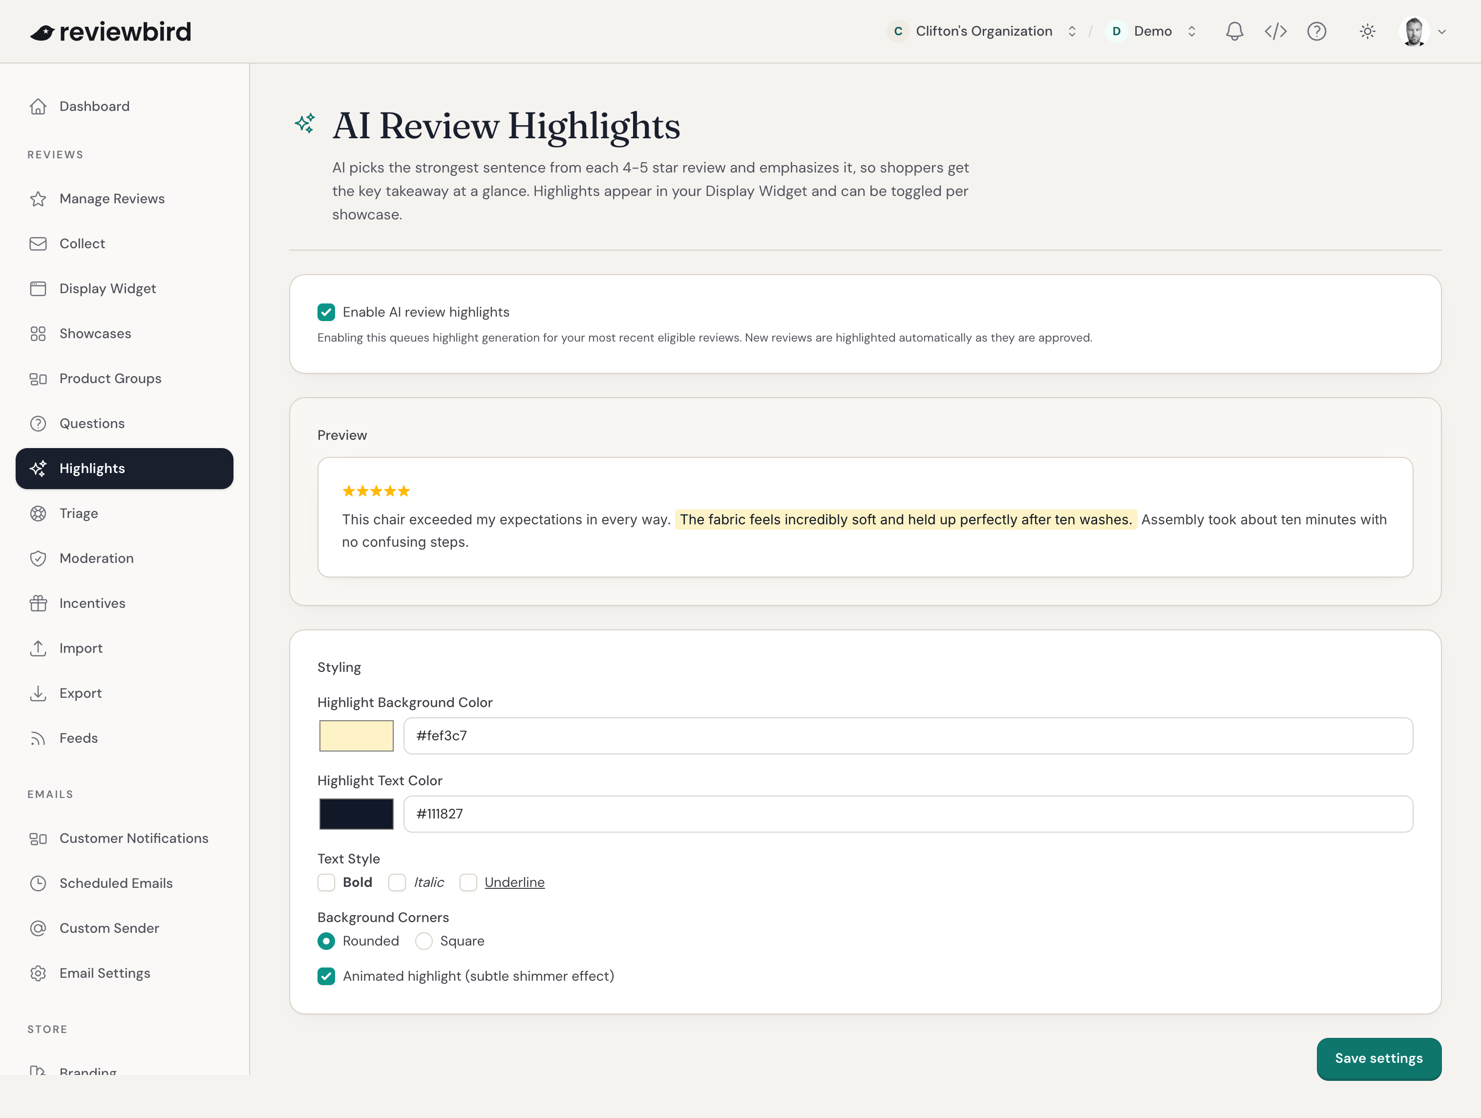The width and height of the screenshot is (1481, 1118).
Task: Toggle the light/dark theme sun icon
Action: pyautogui.click(x=1367, y=31)
